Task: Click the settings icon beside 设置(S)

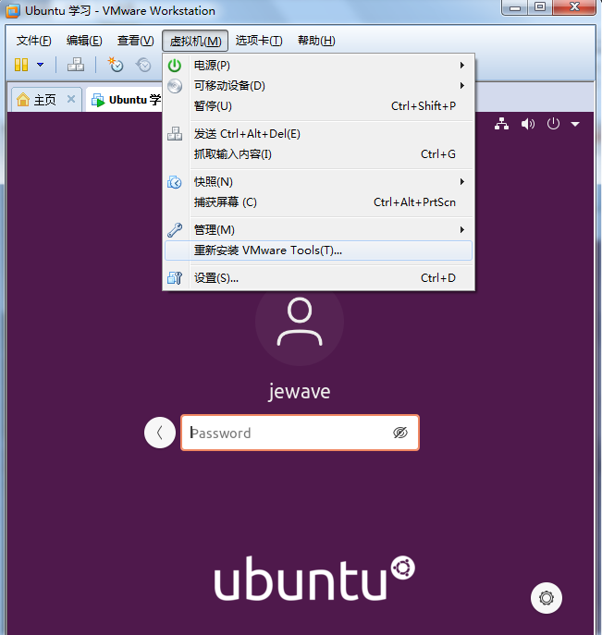Action: point(175,278)
